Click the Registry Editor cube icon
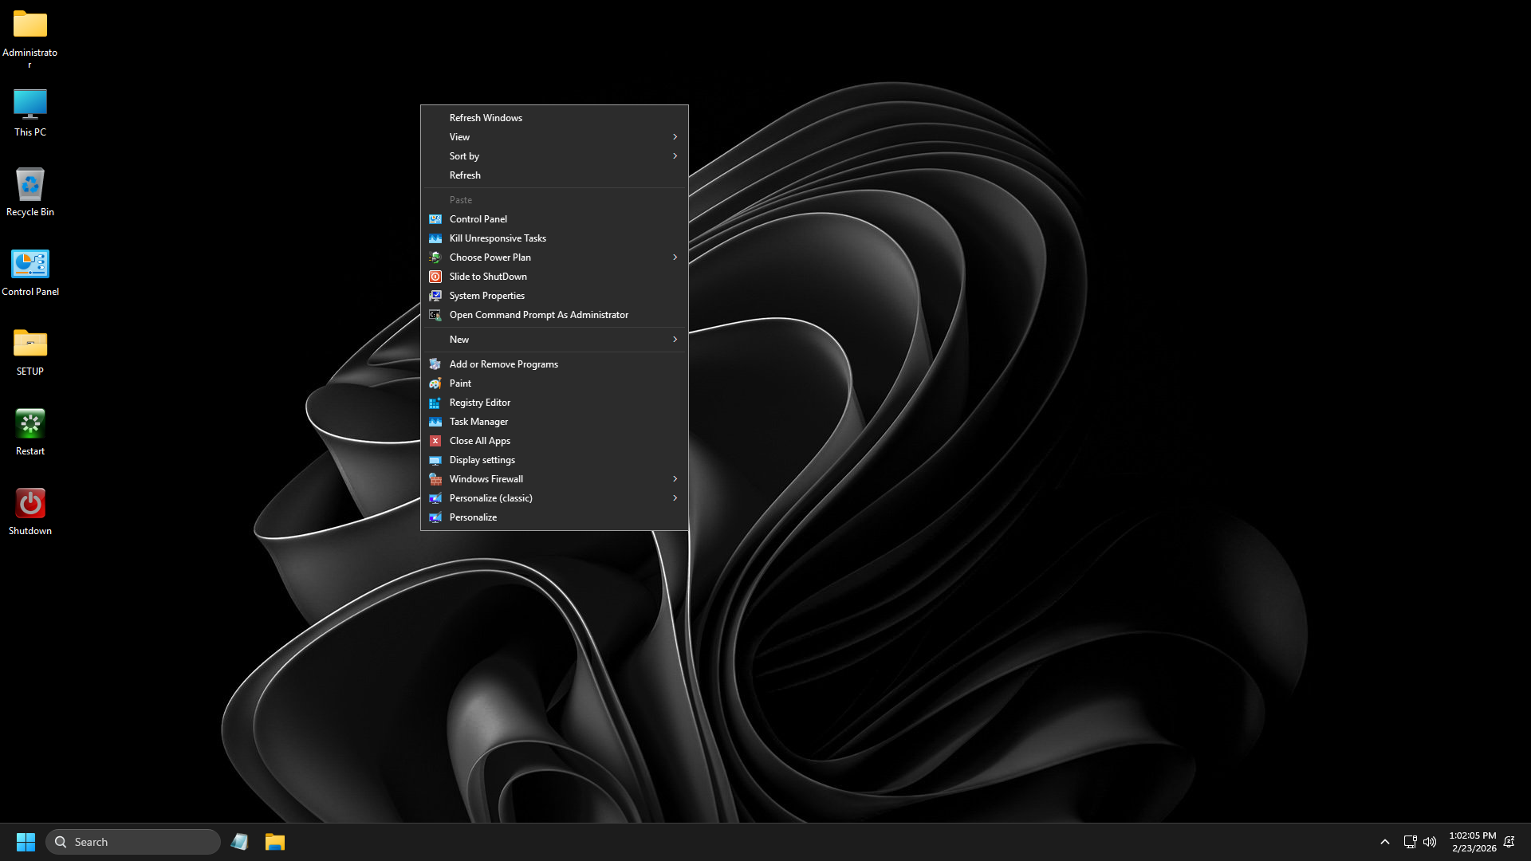Screen dimensions: 1531x861 click(x=435, y=403)
